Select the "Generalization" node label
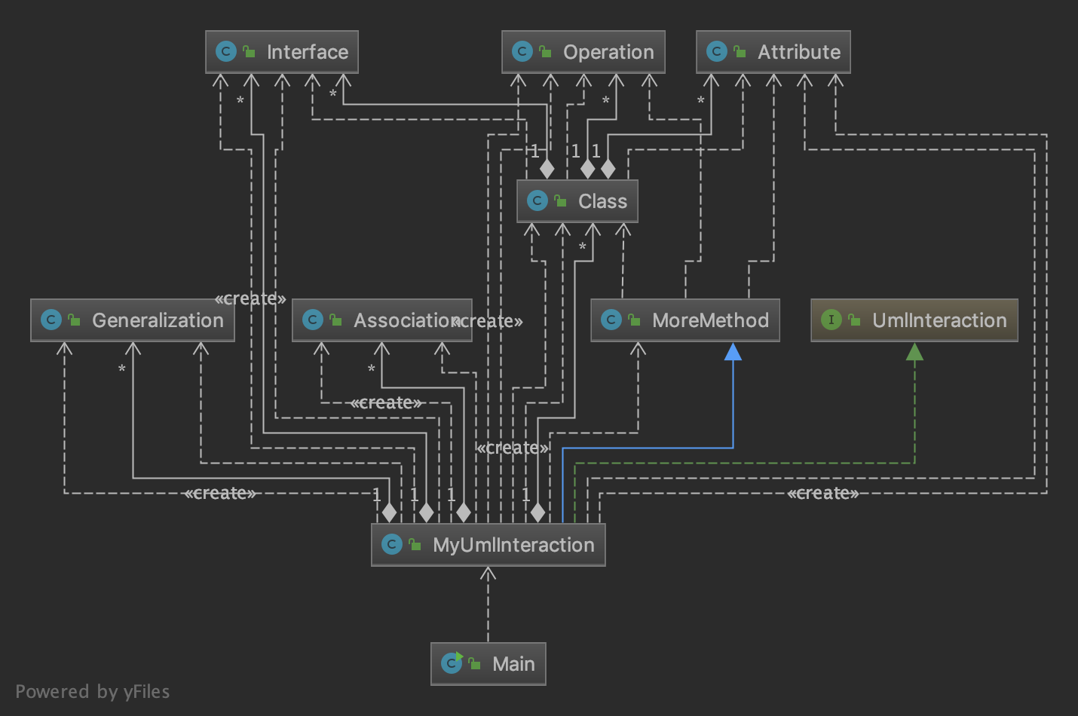Screen dimensions: 1078x716 click(158, 320)
